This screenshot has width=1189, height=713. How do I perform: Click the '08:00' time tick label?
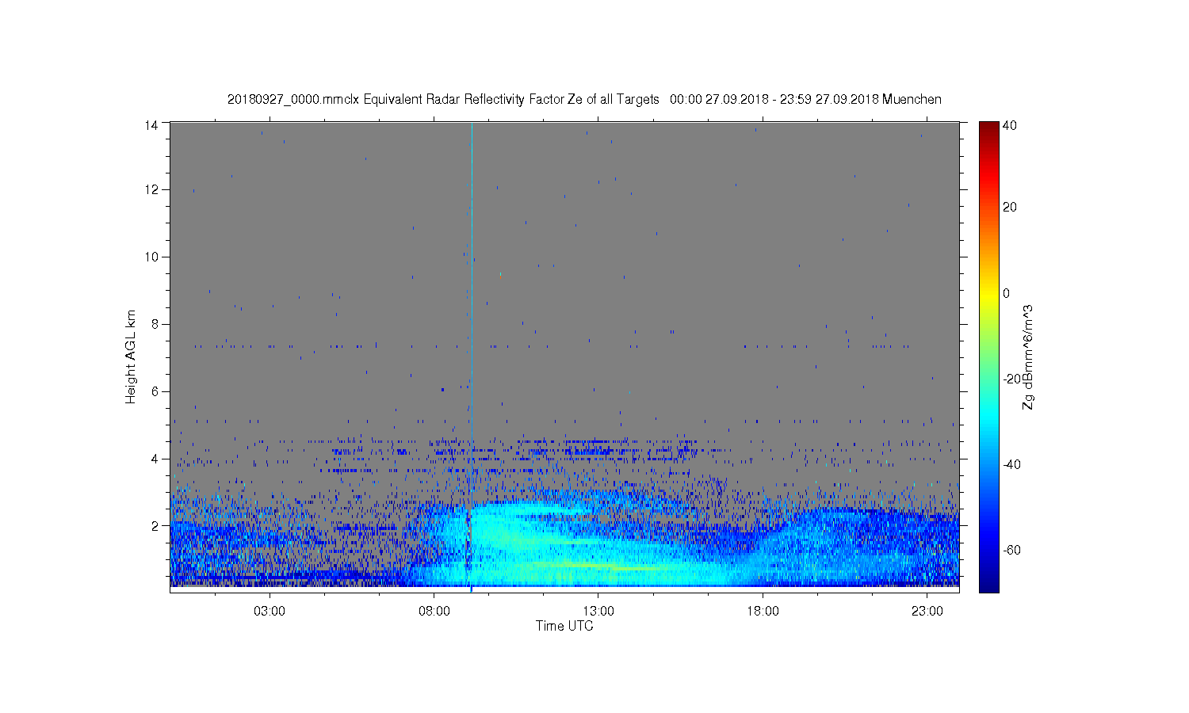(434, 611)
